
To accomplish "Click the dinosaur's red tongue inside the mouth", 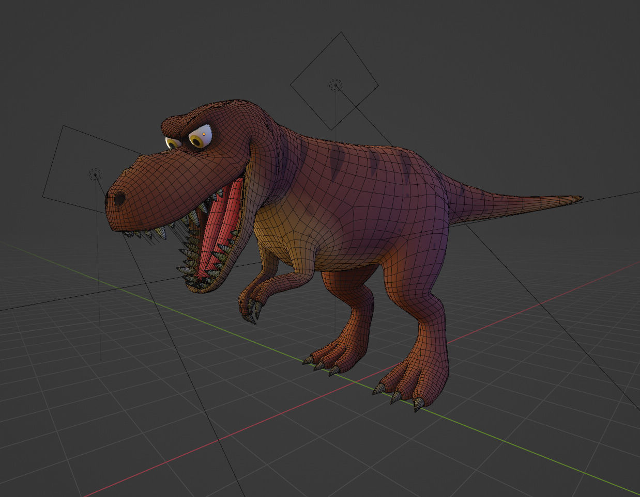I will coord(220,227).
